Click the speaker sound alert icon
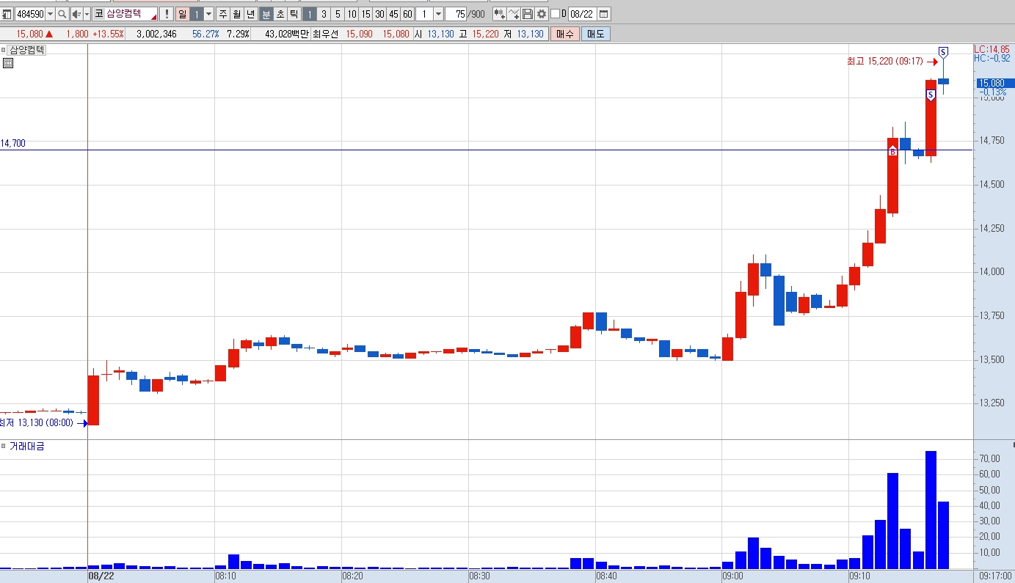The image size is (1015, 583). pos(77,14)
